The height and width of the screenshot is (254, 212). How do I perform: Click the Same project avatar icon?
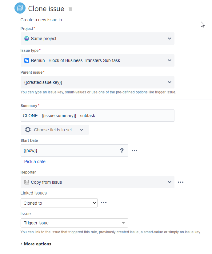27,39
